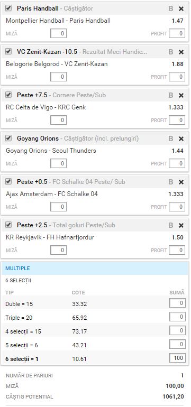This screenshot has height=407, width=191.
Task: Remove the Peste +7.5 corners selection
Action: 181,96
